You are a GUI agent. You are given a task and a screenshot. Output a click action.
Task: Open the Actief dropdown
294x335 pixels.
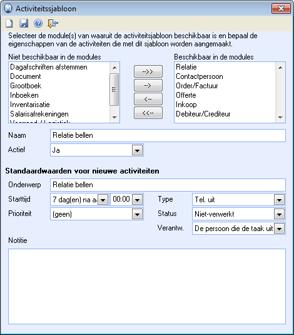[x=137, y=150]
